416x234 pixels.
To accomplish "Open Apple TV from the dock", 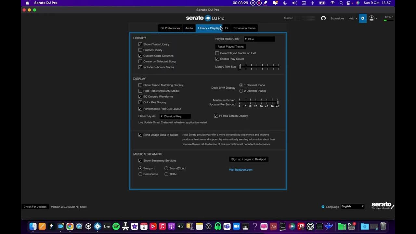I will pos(181,226).
